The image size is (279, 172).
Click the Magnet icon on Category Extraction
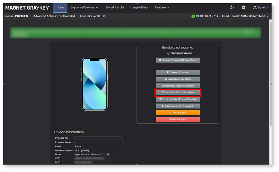(168, 73)
